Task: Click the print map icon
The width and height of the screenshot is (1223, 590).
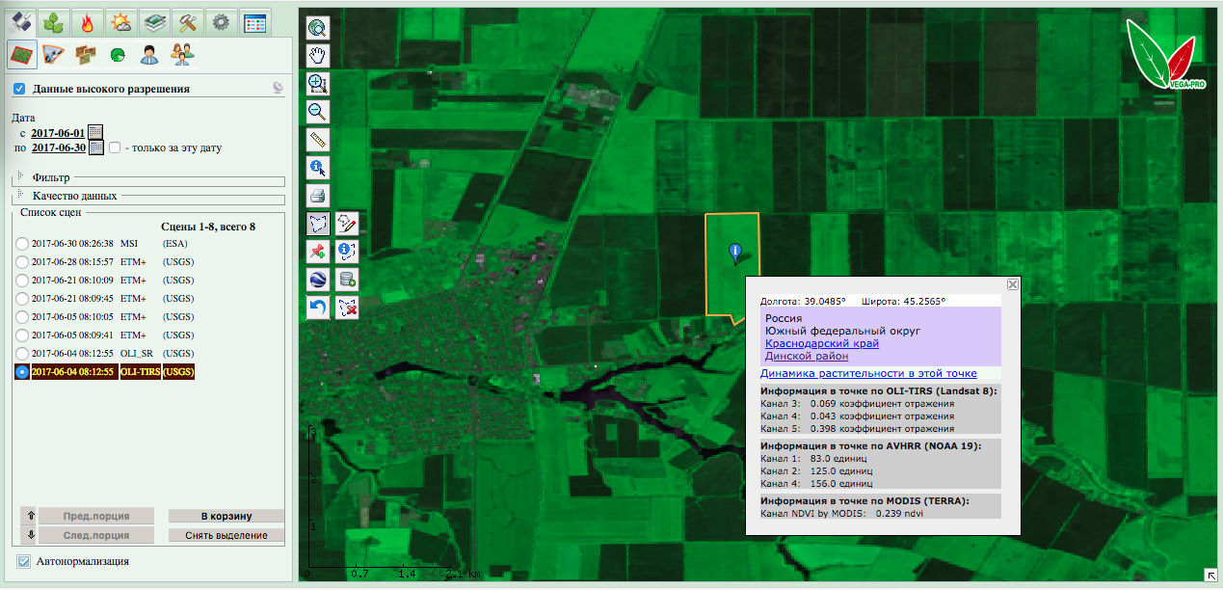Action: 318,196
